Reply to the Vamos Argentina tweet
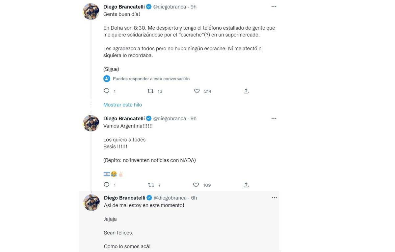The height and width of the screenshot is (252, 395). 107,185
